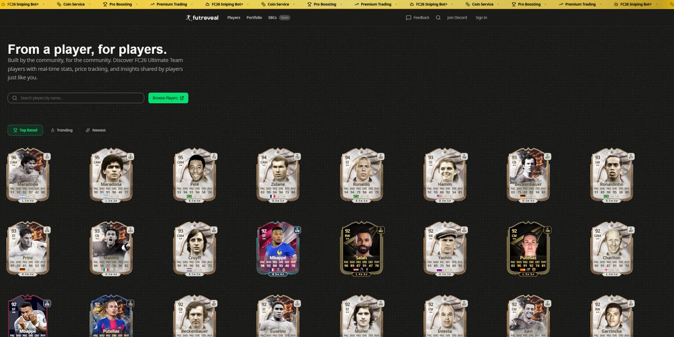Screen dimensions: 674x337
Task: Open the Yashin goalkeeper card
Action: point(445,249)
